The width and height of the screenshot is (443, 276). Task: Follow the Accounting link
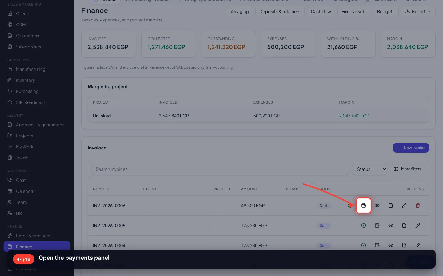(x=223, y=67)
